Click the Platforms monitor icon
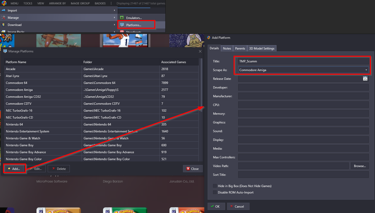 click(122, 25)
